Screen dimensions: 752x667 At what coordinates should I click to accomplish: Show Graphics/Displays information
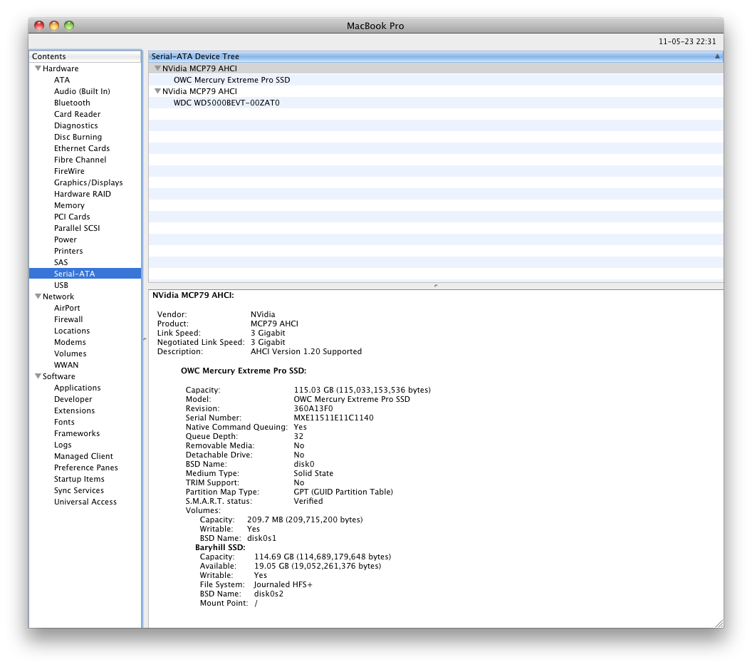click(88, 182)
